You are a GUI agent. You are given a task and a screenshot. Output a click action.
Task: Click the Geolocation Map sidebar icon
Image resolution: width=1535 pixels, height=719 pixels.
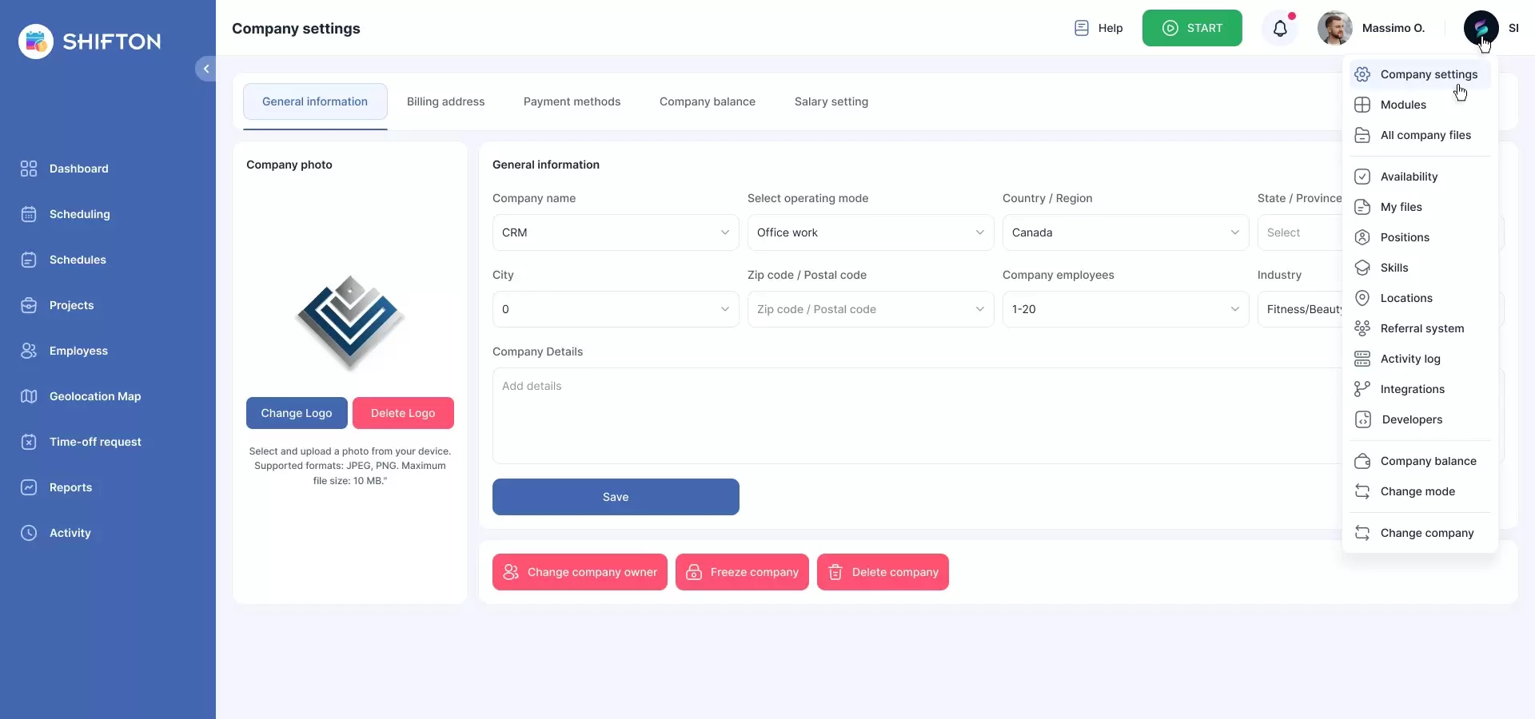point(29,396)
